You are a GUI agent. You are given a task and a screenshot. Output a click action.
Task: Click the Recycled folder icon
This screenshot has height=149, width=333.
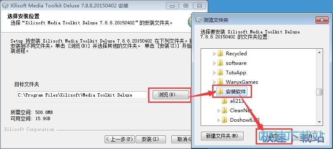(x=220, y=53)
